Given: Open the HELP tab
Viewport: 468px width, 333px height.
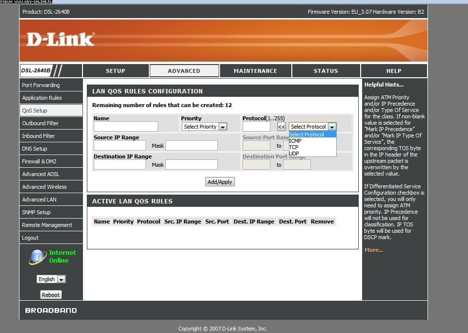Looking at the screenshot, I should [394, 71].
